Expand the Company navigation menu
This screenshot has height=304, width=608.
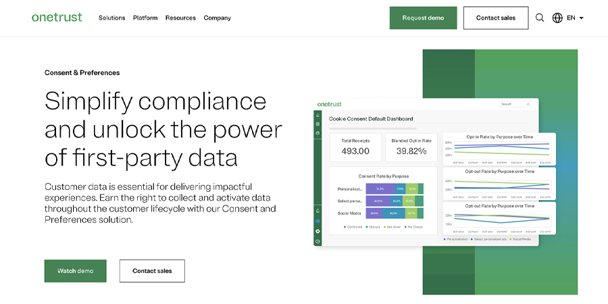(217, 18)
